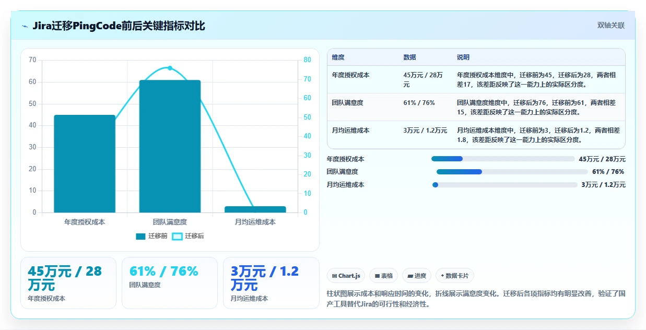
Task: Click progress value 61% / 76%
Action: [608, 172]
